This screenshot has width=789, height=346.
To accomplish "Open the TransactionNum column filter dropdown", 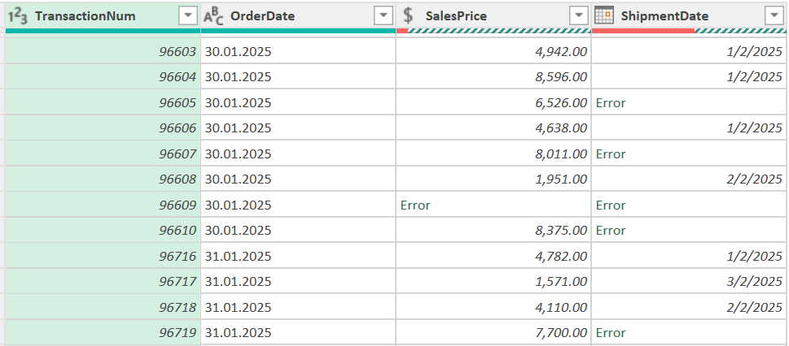I will point(188,15).
